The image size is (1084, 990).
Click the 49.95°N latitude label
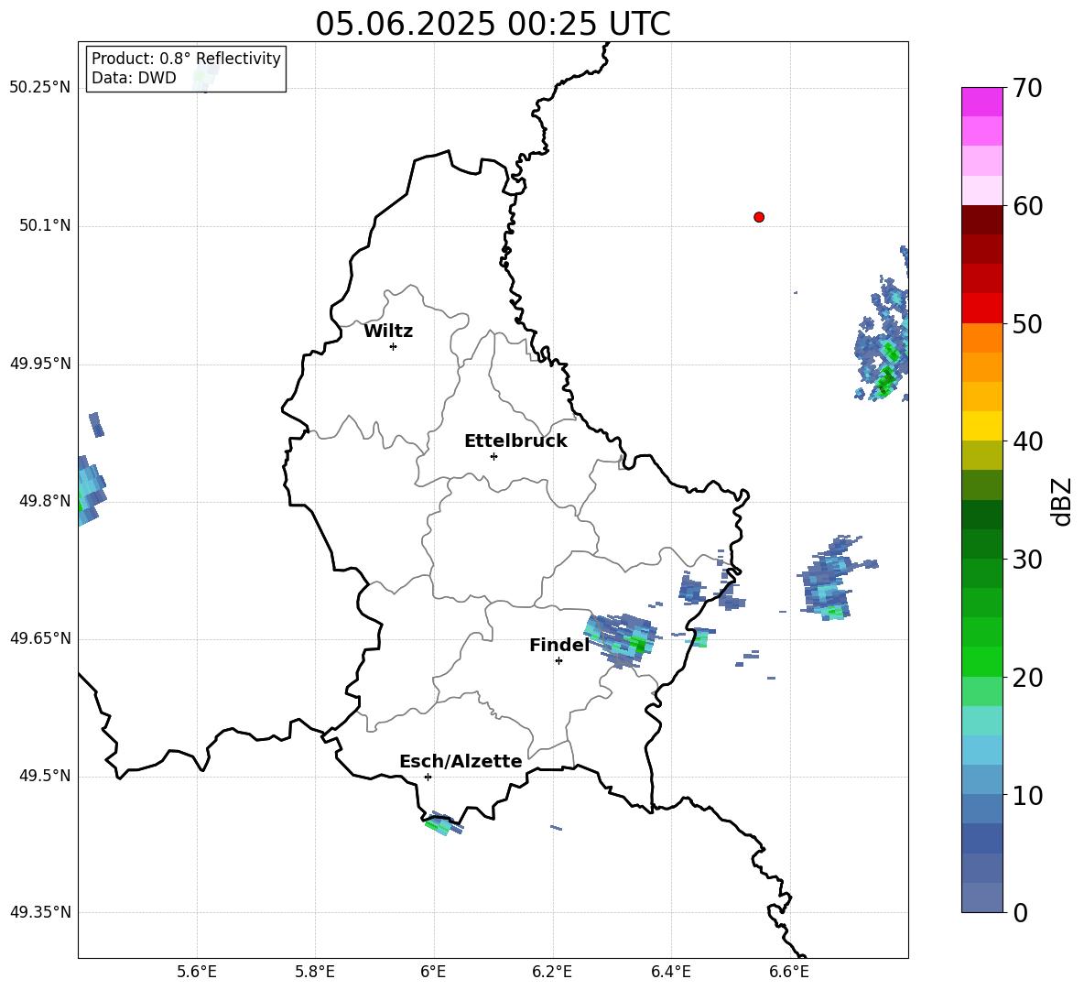(x=40, y=364)
